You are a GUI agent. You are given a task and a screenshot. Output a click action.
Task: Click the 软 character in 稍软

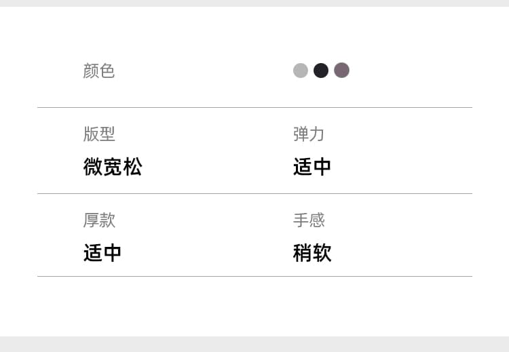point(322,253)
